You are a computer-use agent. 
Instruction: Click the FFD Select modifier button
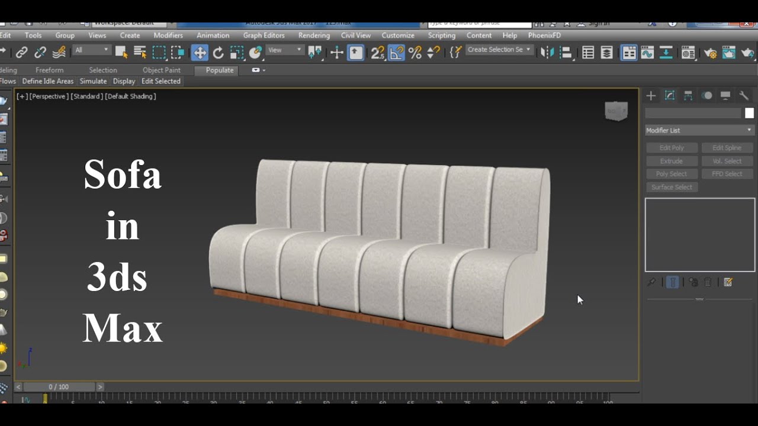(727, 174)
